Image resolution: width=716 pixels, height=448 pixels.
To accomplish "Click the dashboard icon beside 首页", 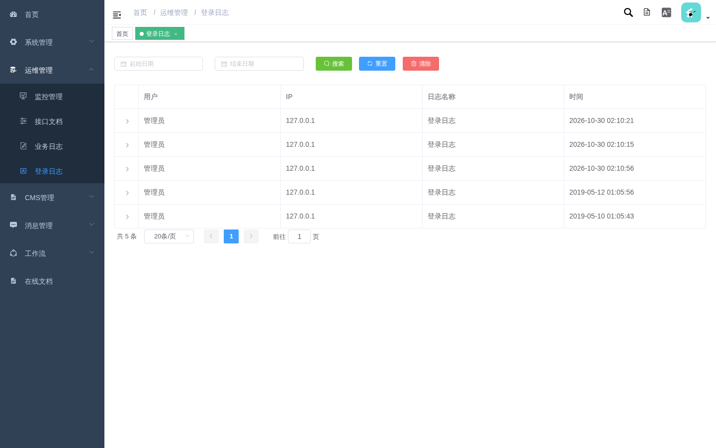I will click(13, 14).
